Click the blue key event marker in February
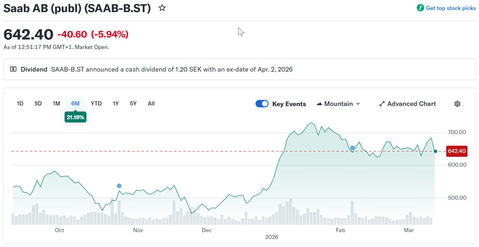 point(352,148)
